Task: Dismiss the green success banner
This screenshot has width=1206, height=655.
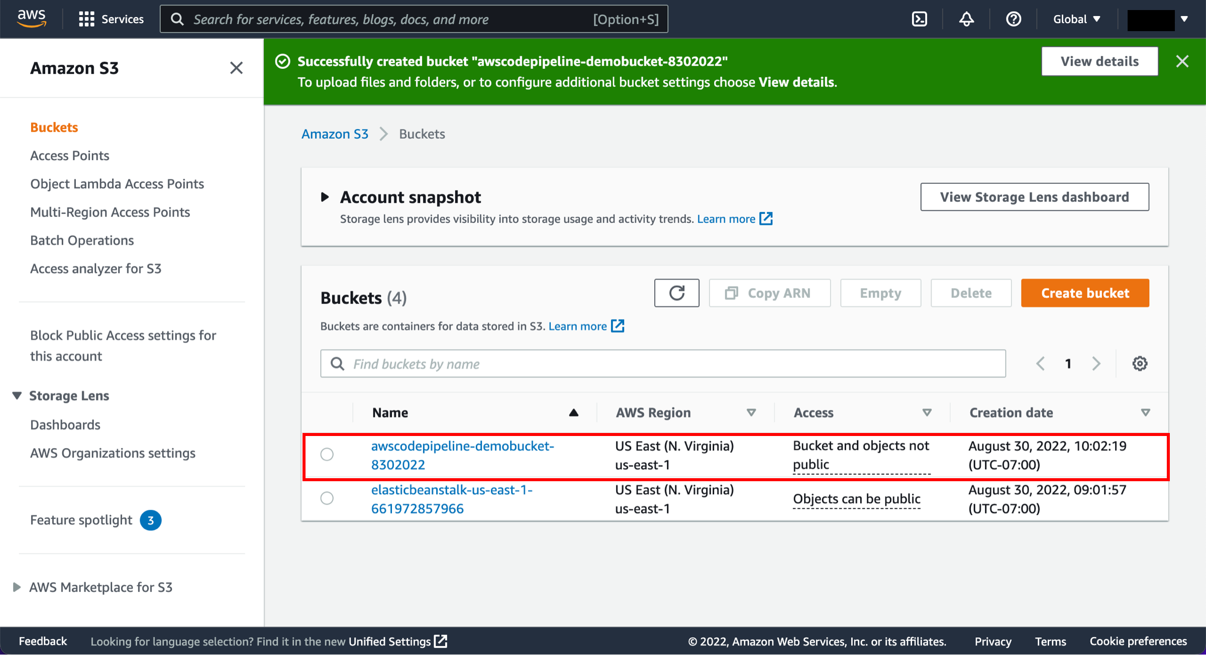Action: coord(1182,61)
